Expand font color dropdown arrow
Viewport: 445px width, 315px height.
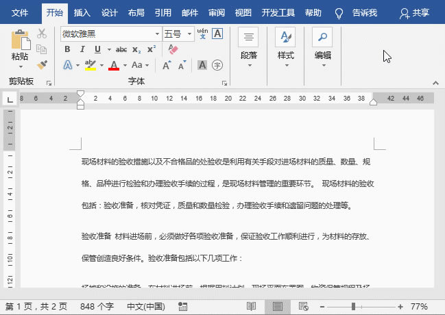(x=125, y=66)
